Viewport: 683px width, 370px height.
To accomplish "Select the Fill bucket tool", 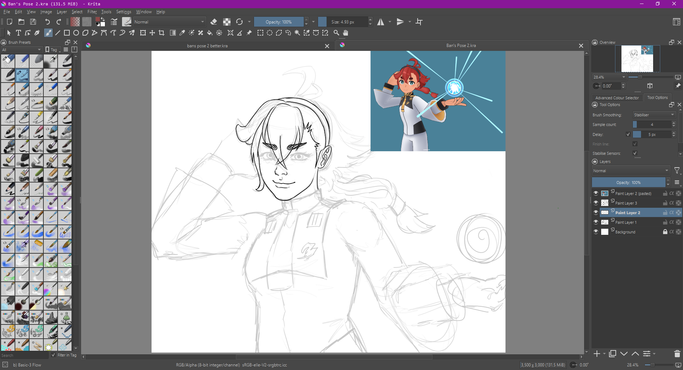I will point(210,33).
